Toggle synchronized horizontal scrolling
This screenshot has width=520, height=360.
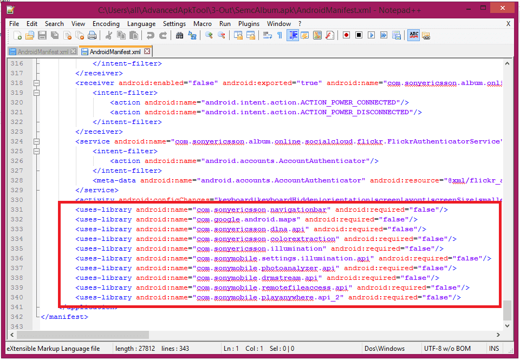[x=251, y=35]
